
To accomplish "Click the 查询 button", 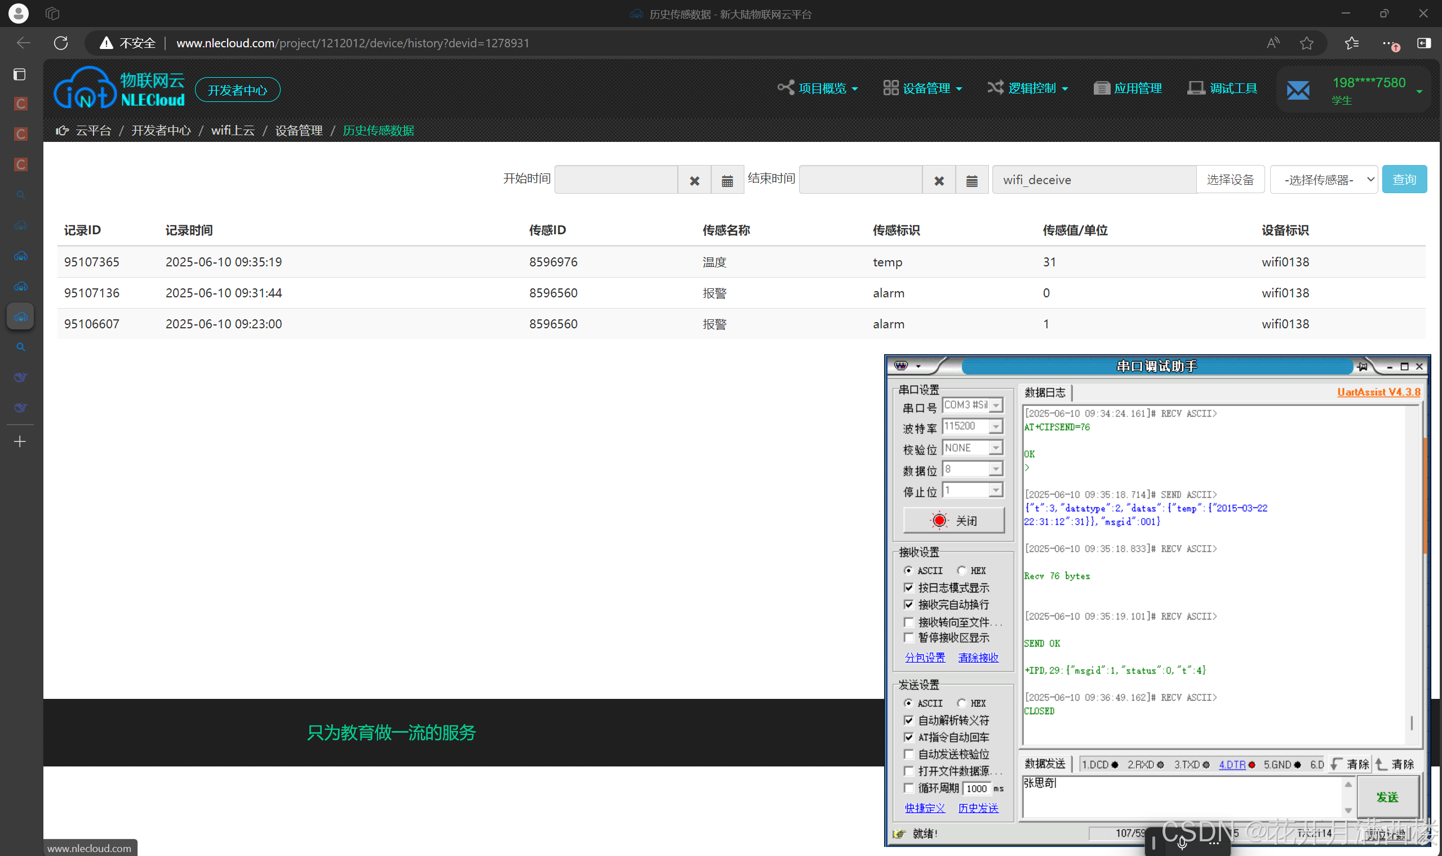I will 1404,180.
